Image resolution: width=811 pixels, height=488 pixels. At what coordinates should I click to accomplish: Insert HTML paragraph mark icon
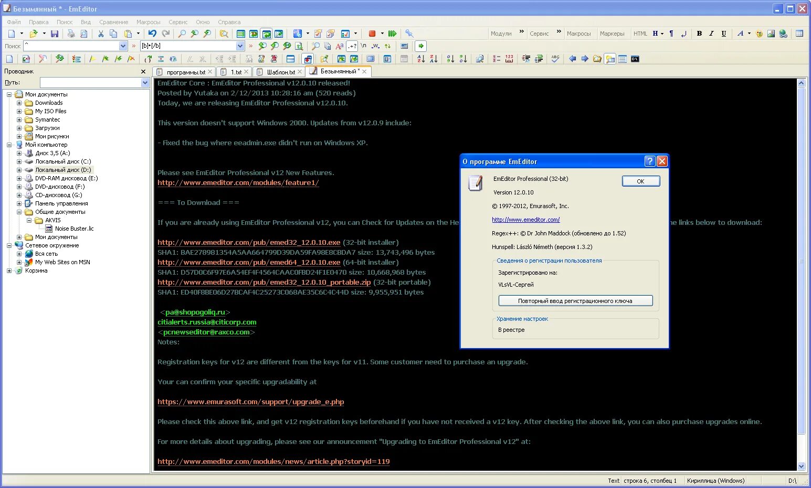coord(671,34)
